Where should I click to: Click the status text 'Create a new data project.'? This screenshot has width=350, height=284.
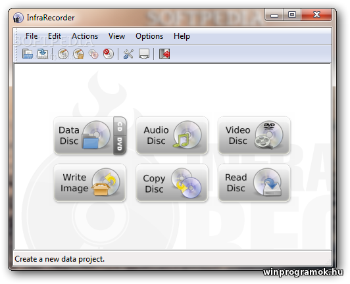tap(60, 259)
